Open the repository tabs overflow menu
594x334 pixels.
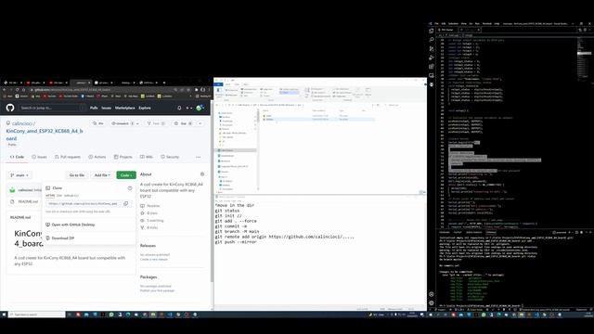pos(198,157)
